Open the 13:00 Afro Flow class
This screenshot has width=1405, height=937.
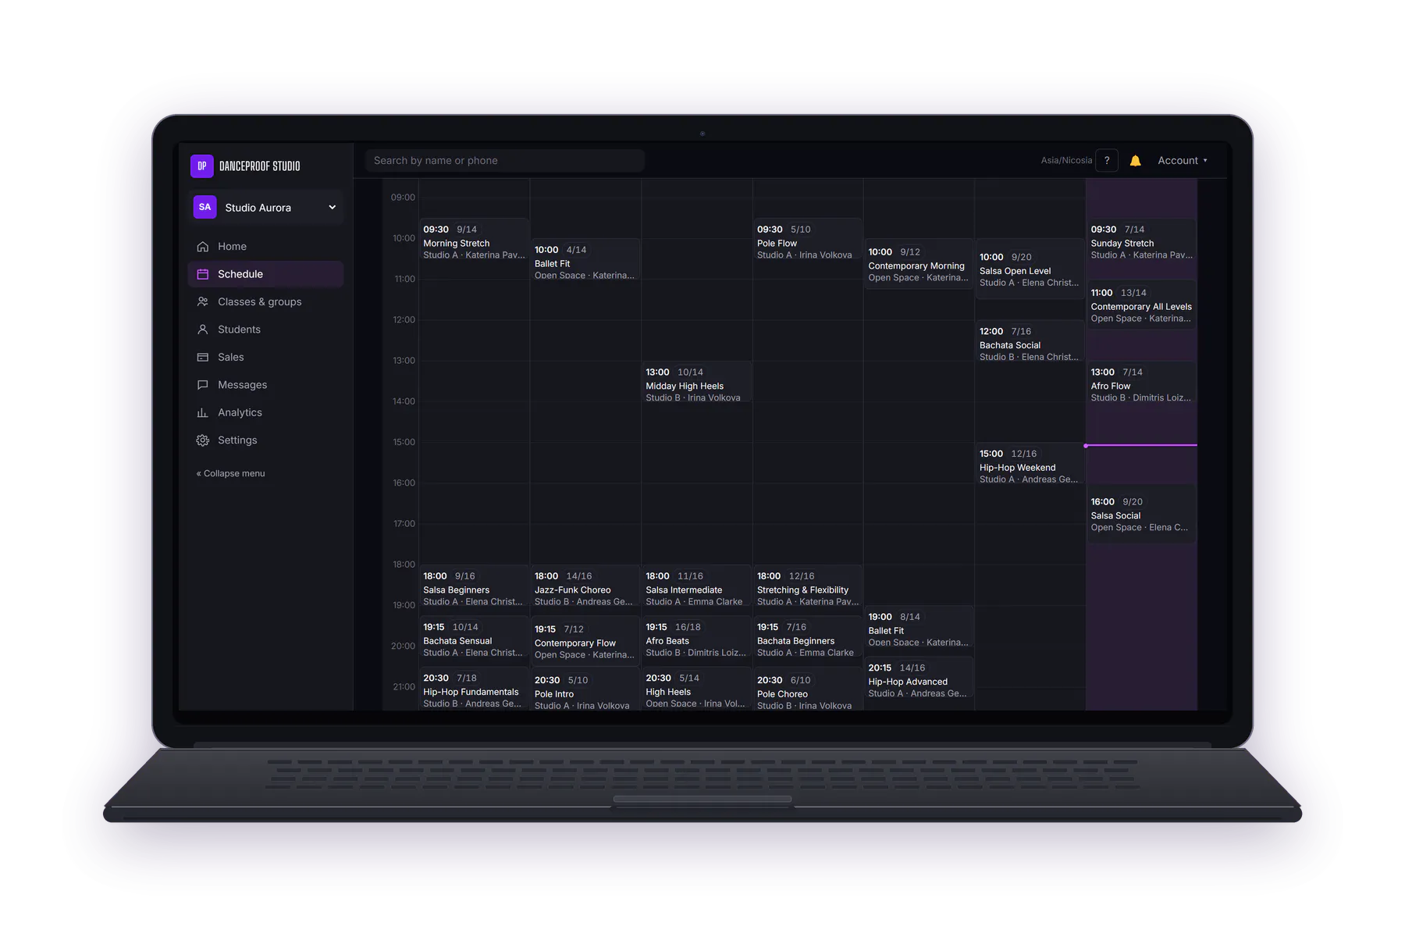point(1141,383)
